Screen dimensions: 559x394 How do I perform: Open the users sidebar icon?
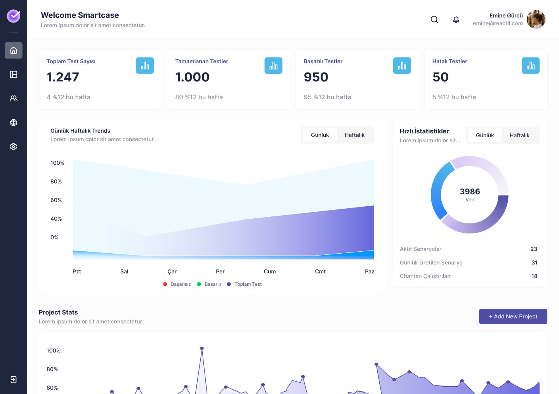14,98
